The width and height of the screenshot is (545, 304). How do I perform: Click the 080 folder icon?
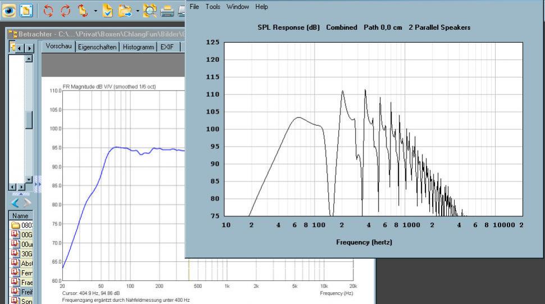tap(15, 225)
